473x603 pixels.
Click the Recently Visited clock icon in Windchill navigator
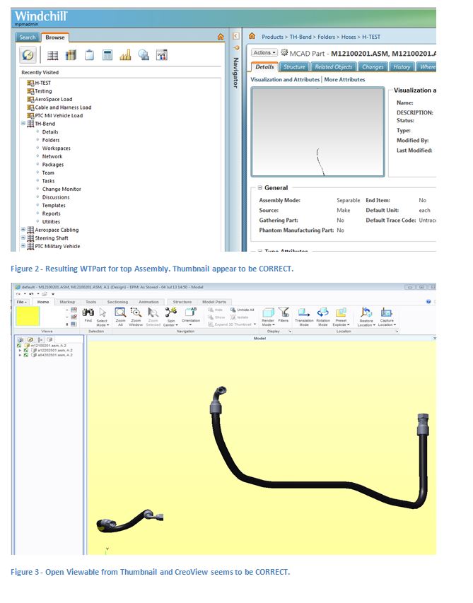[28, 55]
